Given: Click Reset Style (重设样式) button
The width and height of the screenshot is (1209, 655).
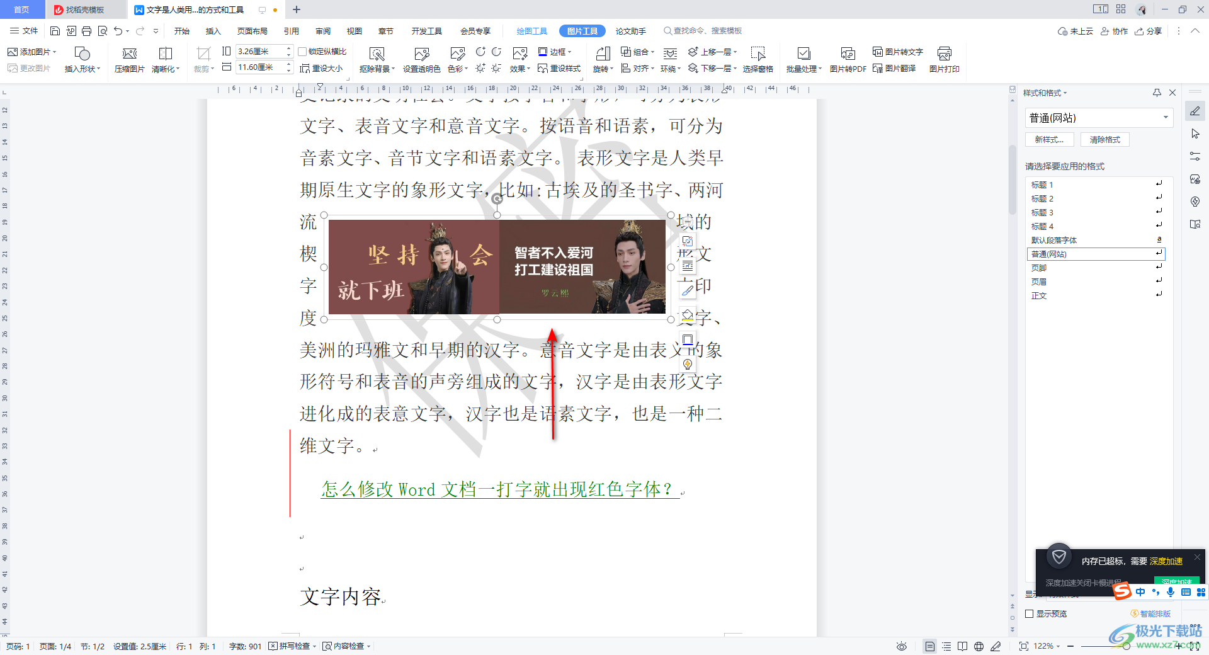Looking at the screenshot, I should pos(559,69).
